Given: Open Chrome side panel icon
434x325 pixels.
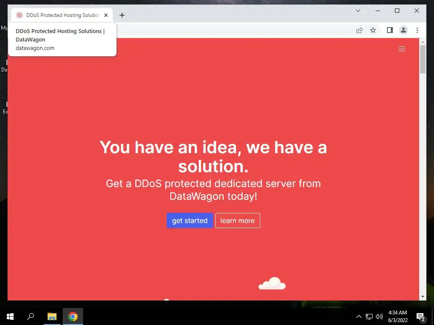Looking at the screenshot, I should tap(390, 30).
